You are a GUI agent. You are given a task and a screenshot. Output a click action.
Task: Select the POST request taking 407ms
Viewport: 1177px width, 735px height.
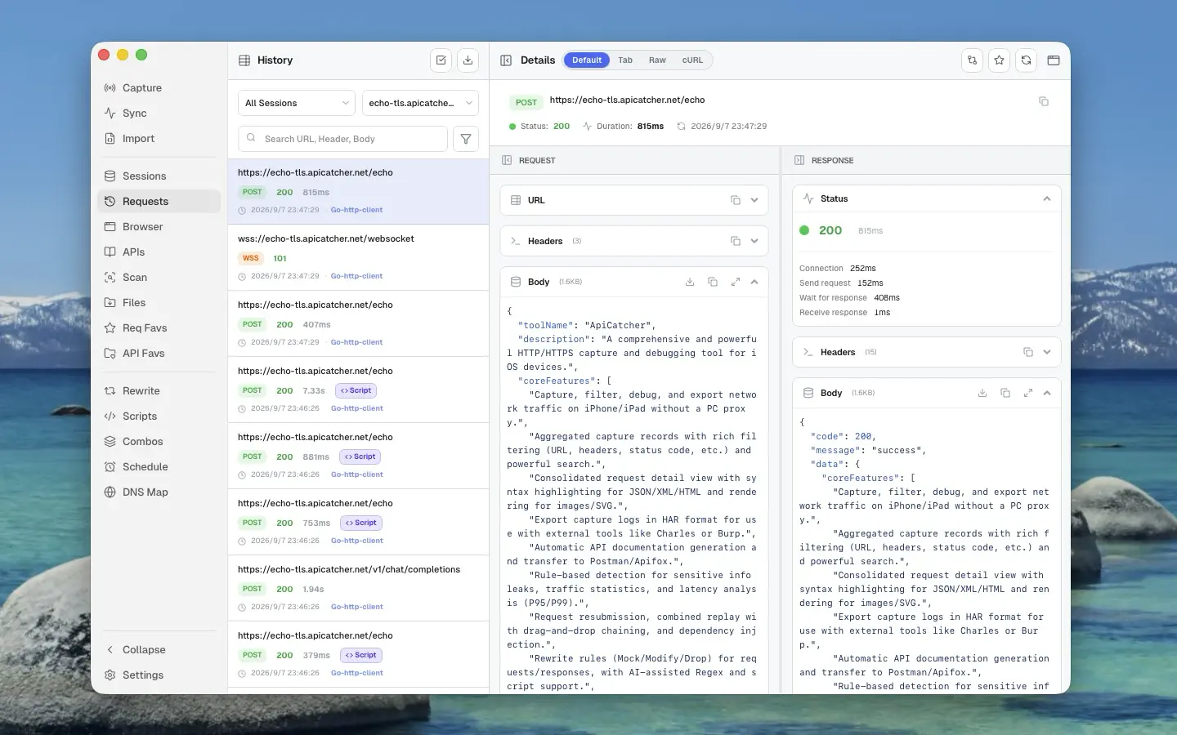coord(358,323)
